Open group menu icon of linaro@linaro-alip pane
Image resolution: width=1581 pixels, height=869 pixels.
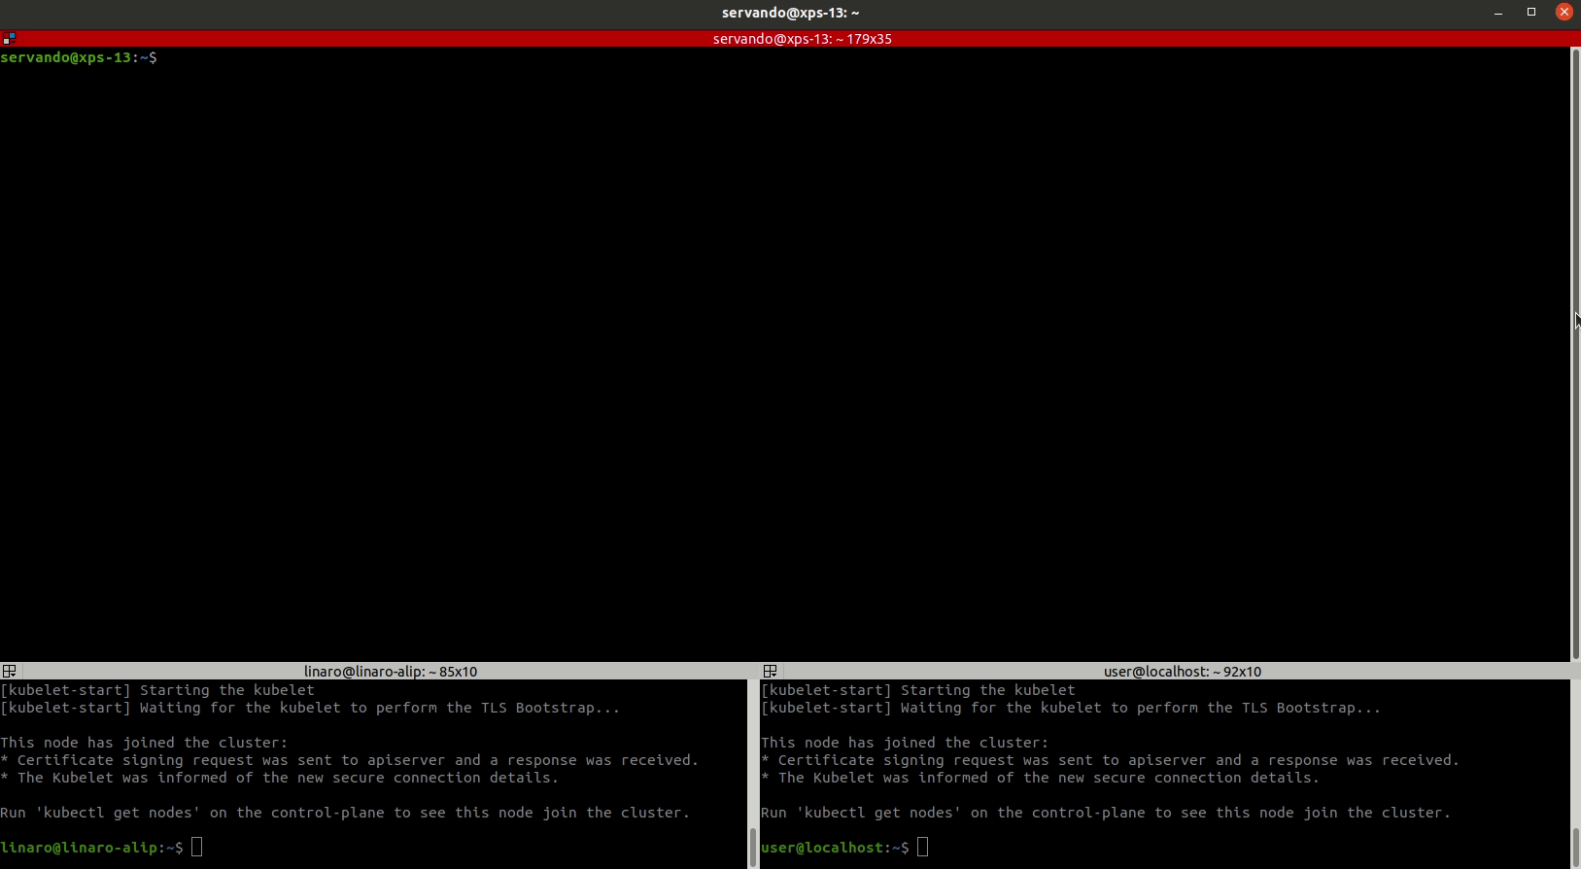[9, 672]
